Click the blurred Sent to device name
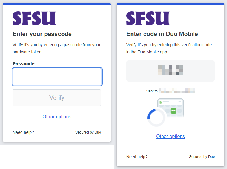 (x=177, y=91)
